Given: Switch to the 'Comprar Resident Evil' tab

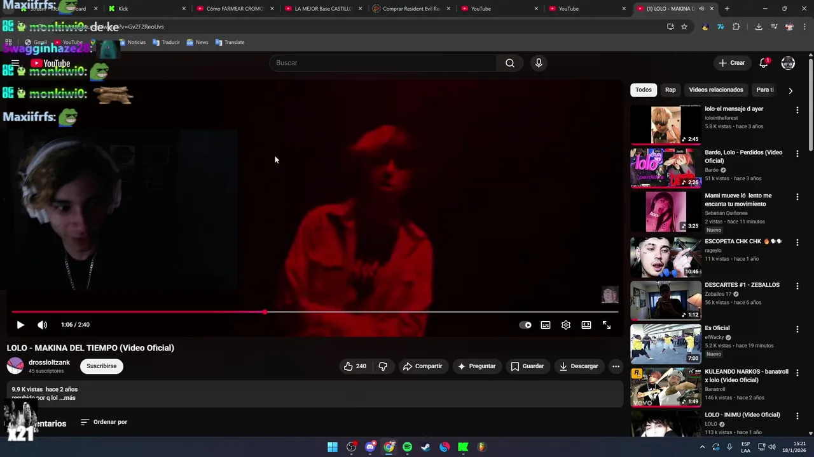Looking at the screenshot, I should click(x=411, y=9).
